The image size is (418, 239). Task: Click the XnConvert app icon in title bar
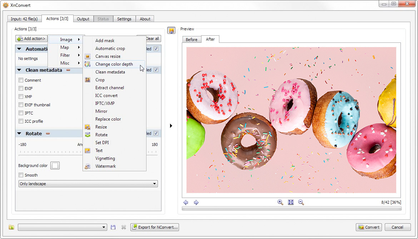6,5
